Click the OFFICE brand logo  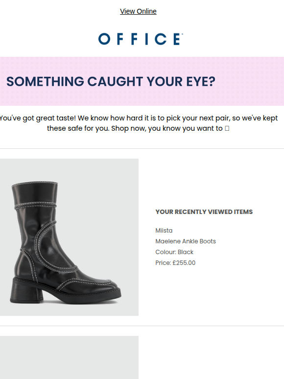pos(140,39)
